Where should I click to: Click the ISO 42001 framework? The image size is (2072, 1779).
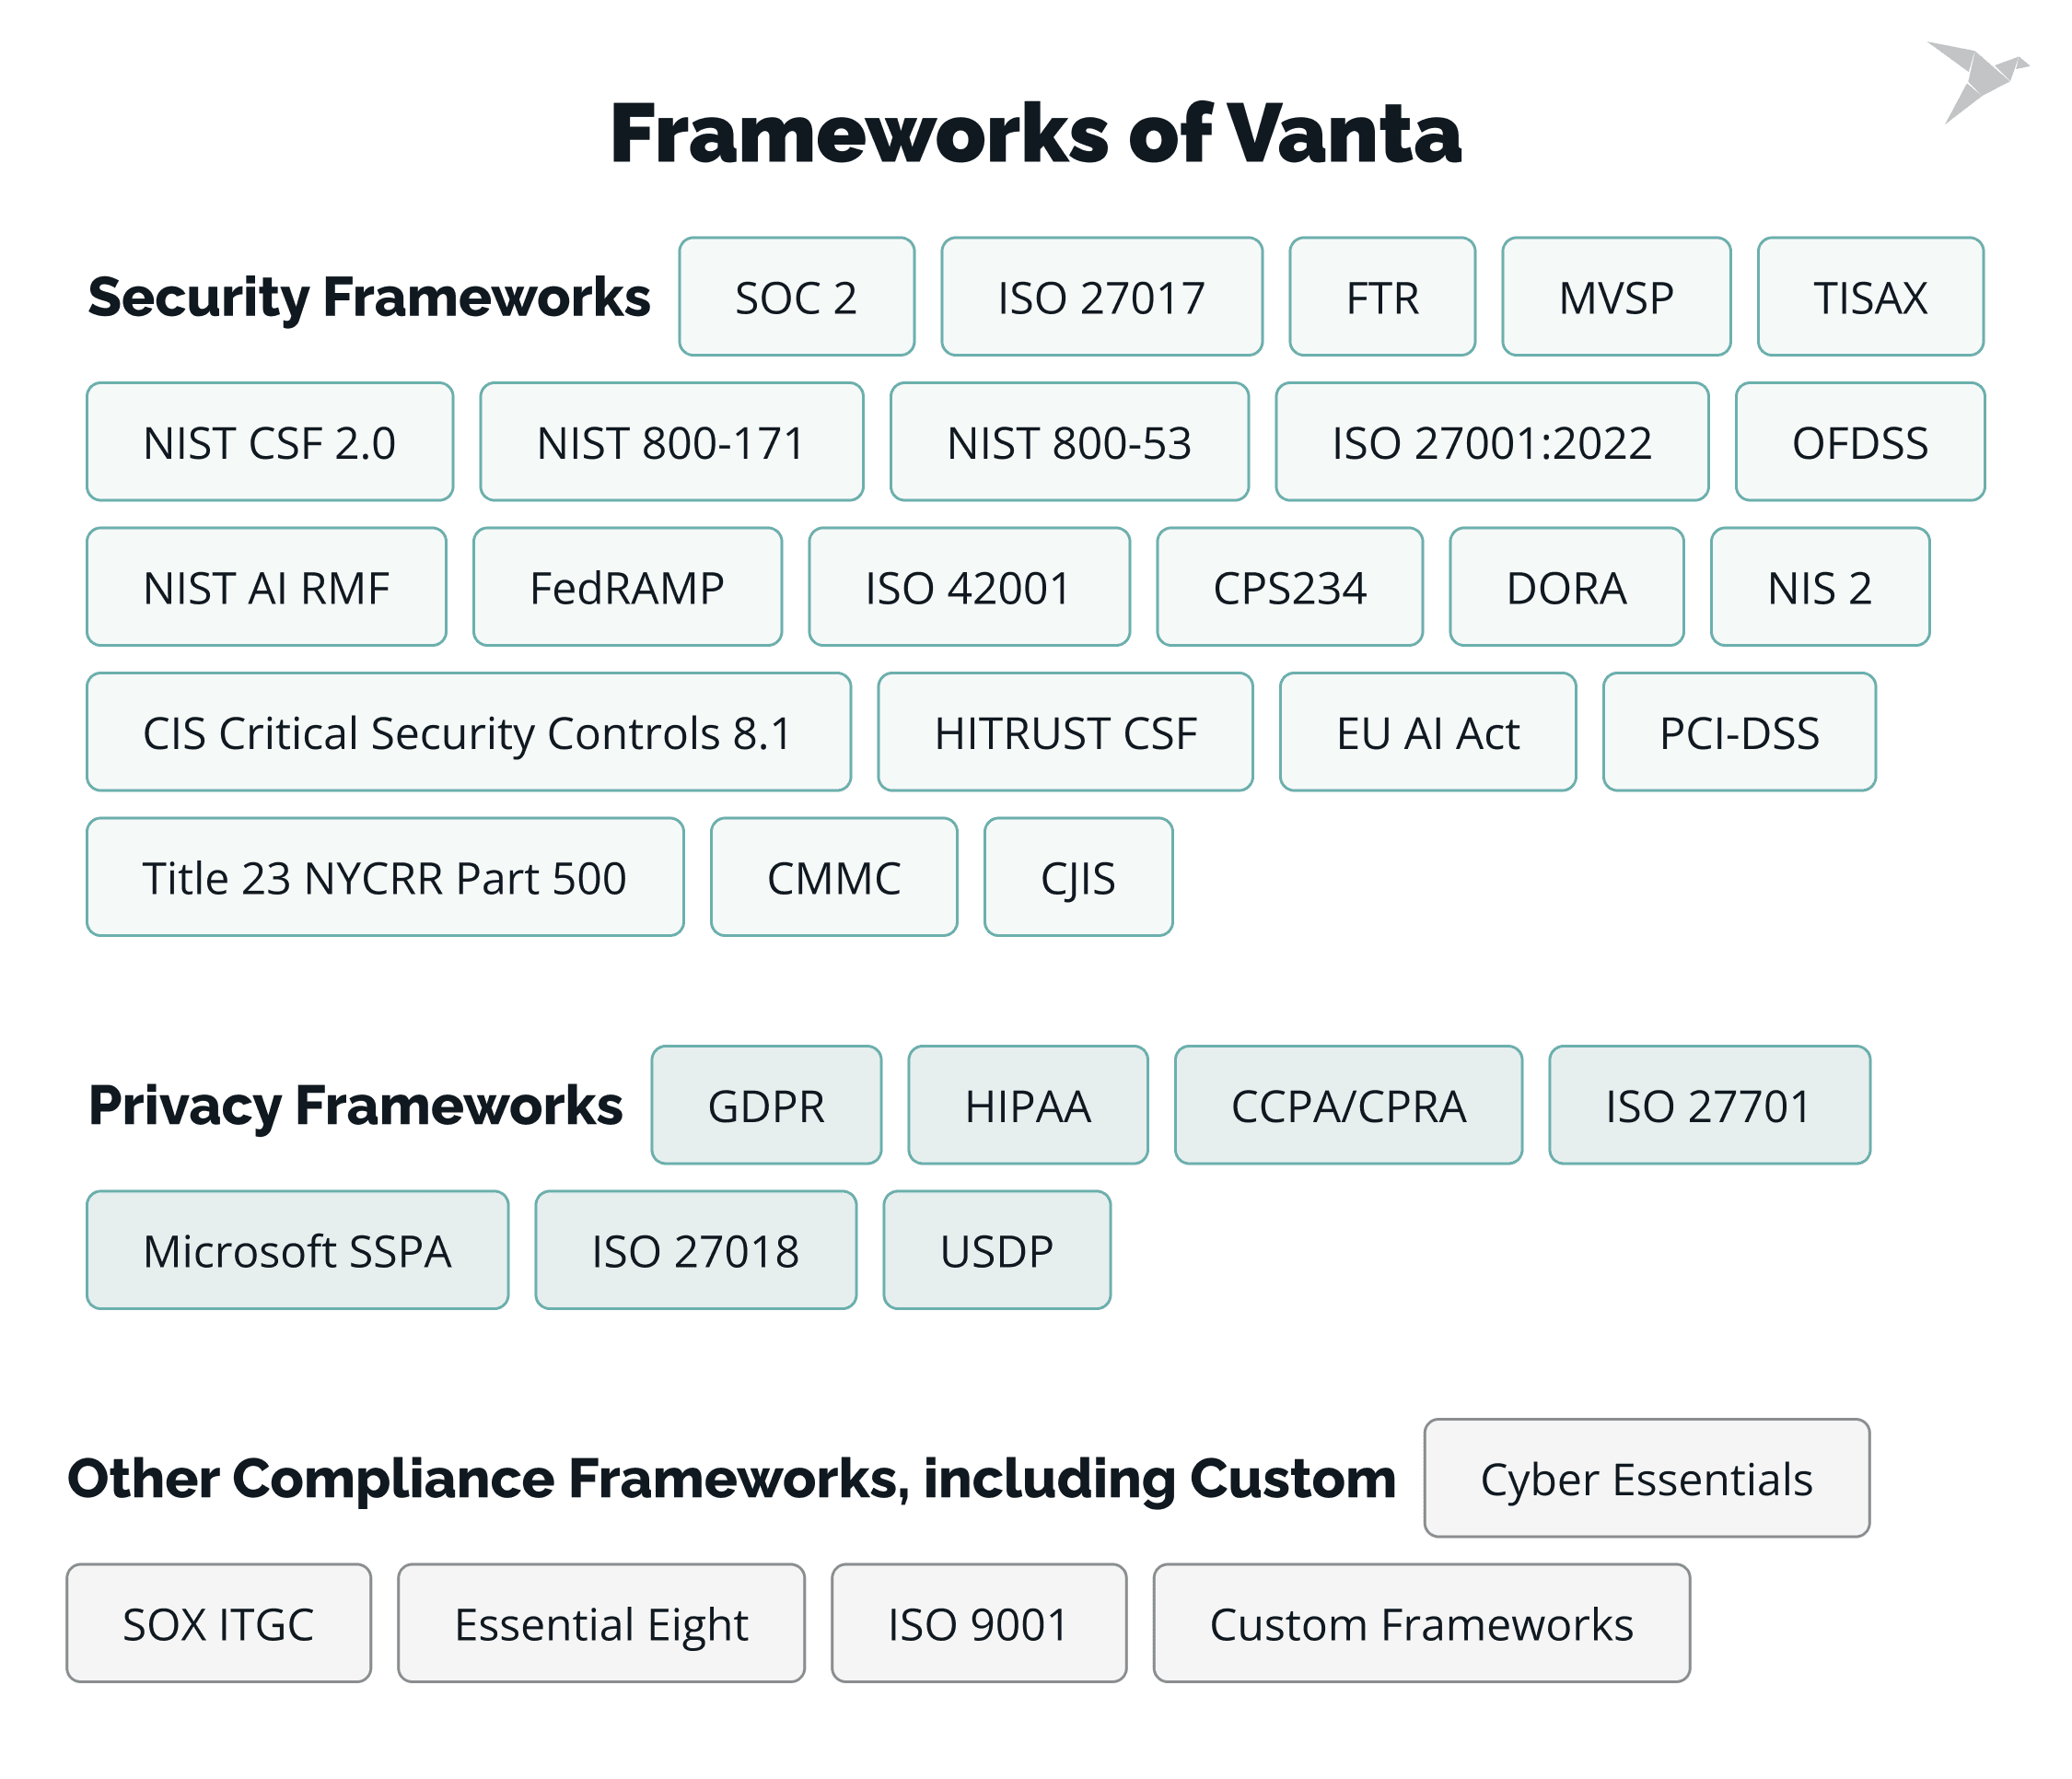[x=968, y=588]
